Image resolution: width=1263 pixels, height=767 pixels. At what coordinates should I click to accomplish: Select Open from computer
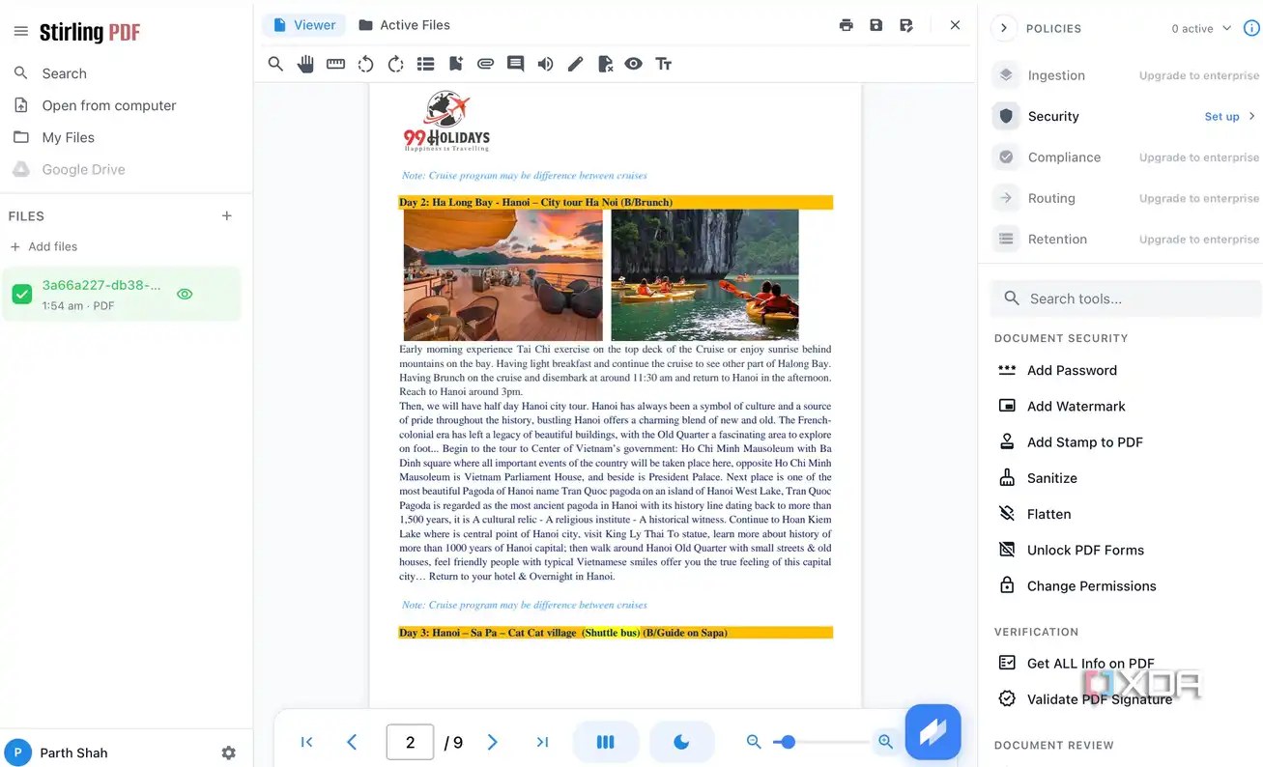[108, 105]
